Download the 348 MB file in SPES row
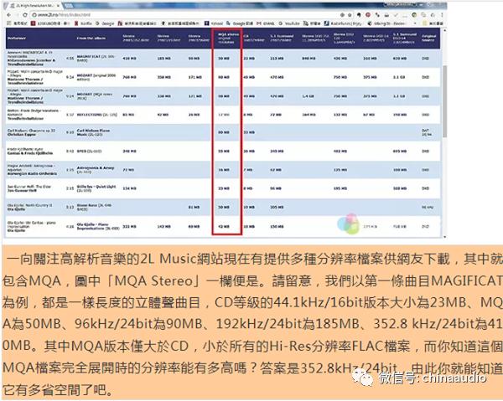 click(x=130, y=152)
